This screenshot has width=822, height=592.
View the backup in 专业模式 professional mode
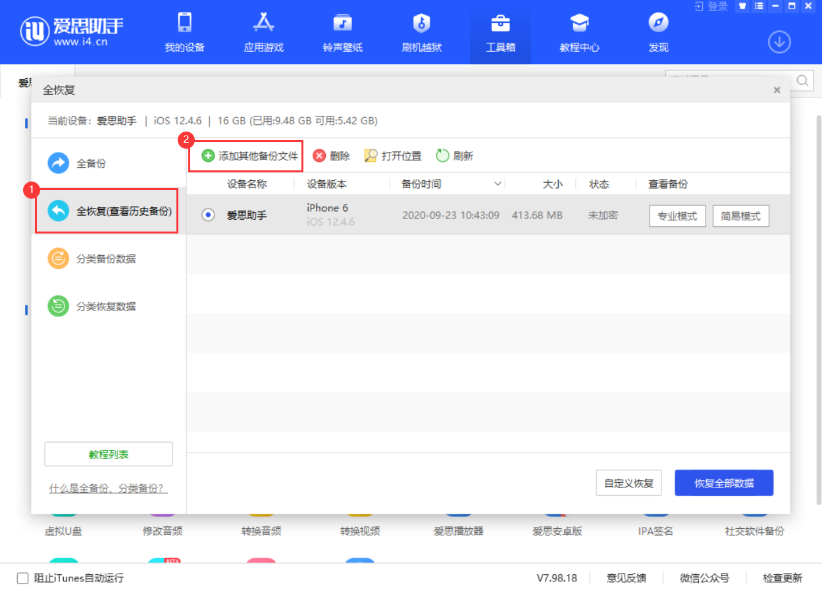click(x=677, y=215)
